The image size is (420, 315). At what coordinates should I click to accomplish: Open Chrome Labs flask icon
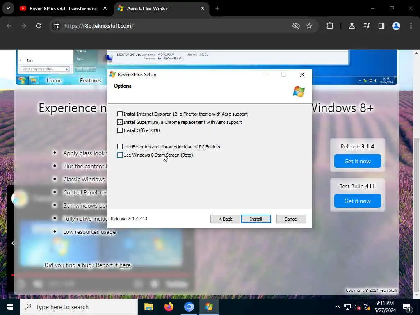[352, 26]
